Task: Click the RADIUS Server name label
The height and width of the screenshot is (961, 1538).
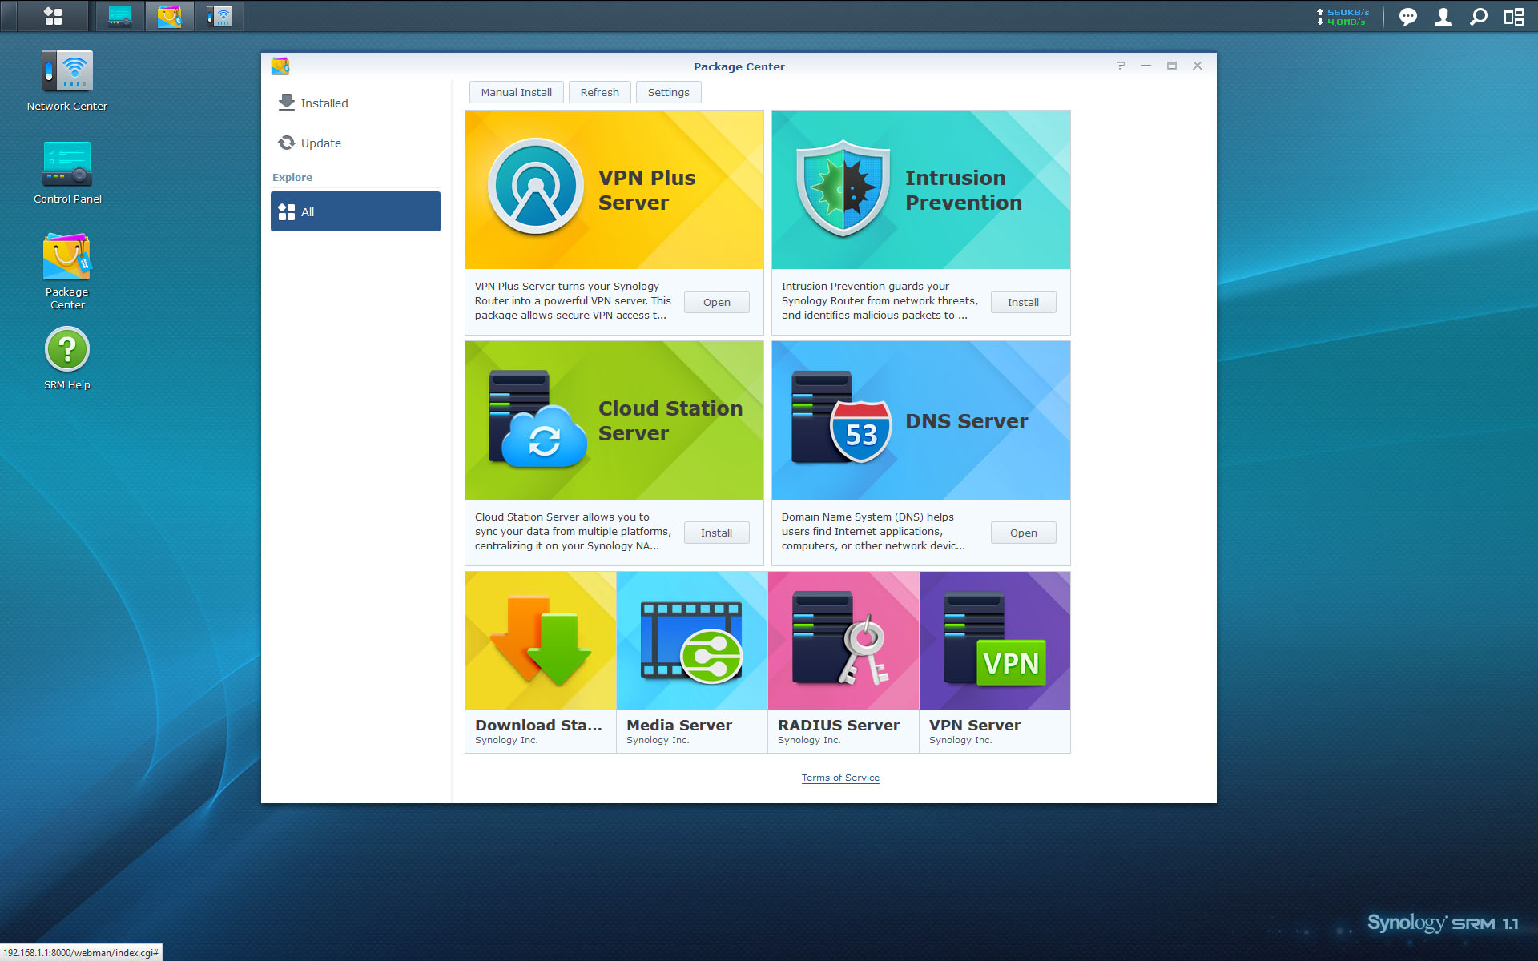Action: 839,725
